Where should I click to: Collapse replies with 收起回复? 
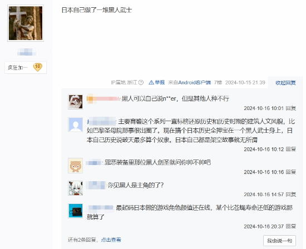[x=285, y=83]
